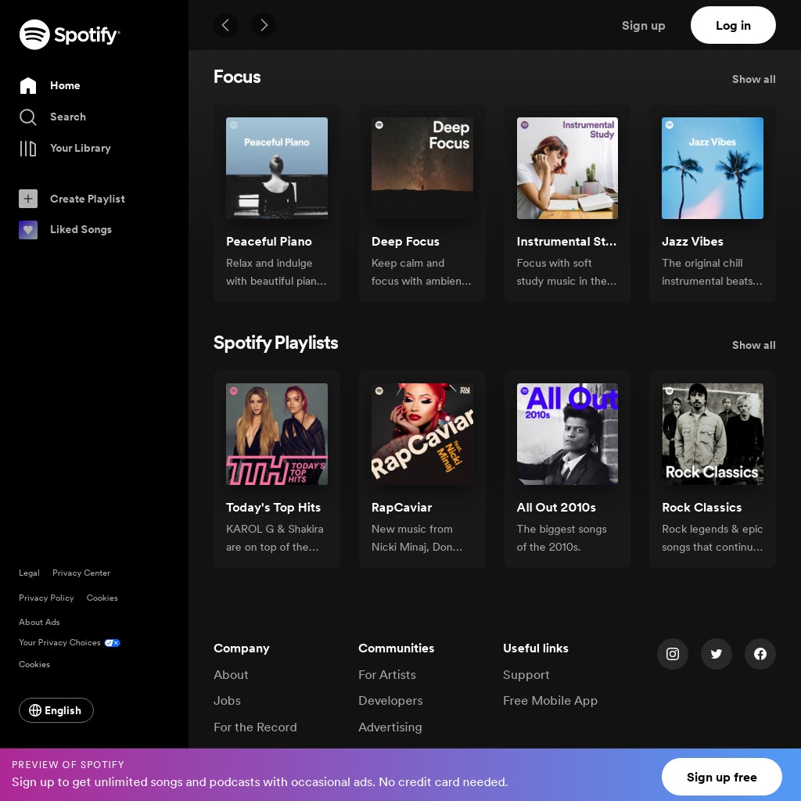Open the Instrumental Study cover art
The height and width of the screenshot is (801, 801).
(x=567, y=168)
